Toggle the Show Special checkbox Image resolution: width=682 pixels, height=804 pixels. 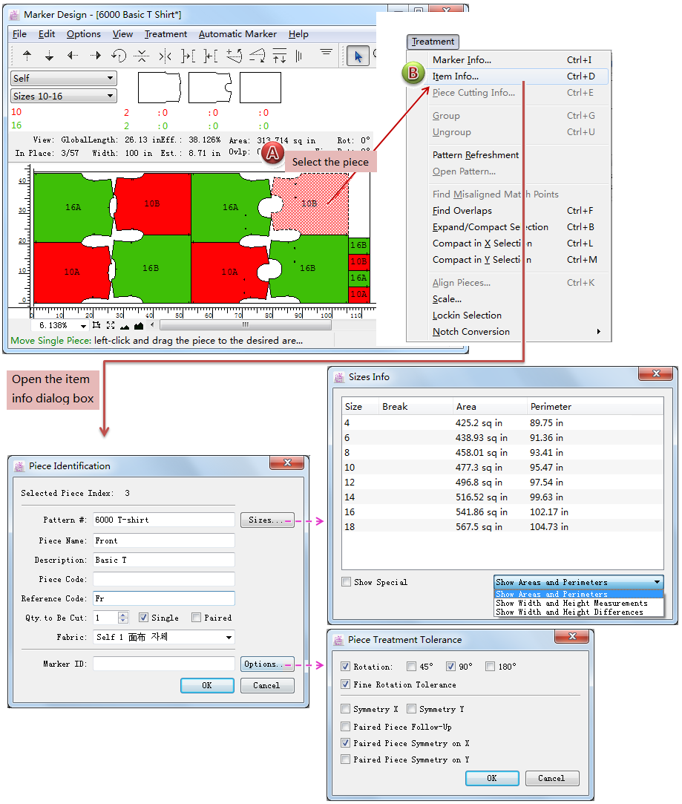[x=347, y=582]
